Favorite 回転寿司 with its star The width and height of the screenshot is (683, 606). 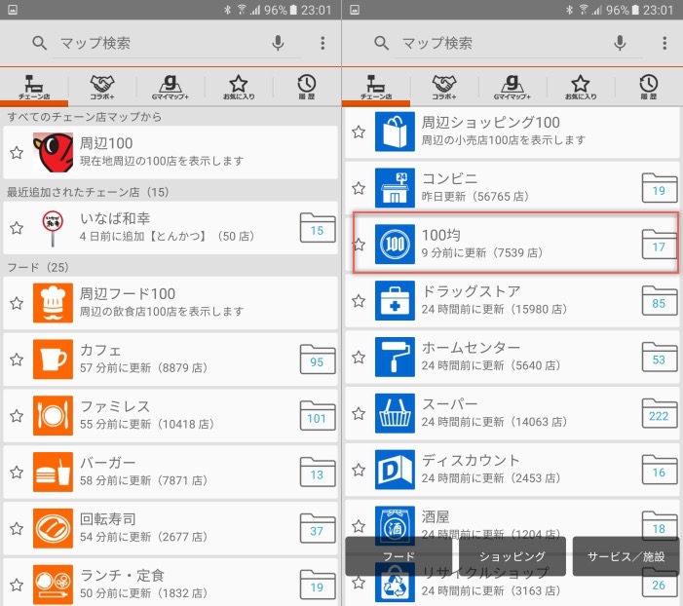(17, 528)
